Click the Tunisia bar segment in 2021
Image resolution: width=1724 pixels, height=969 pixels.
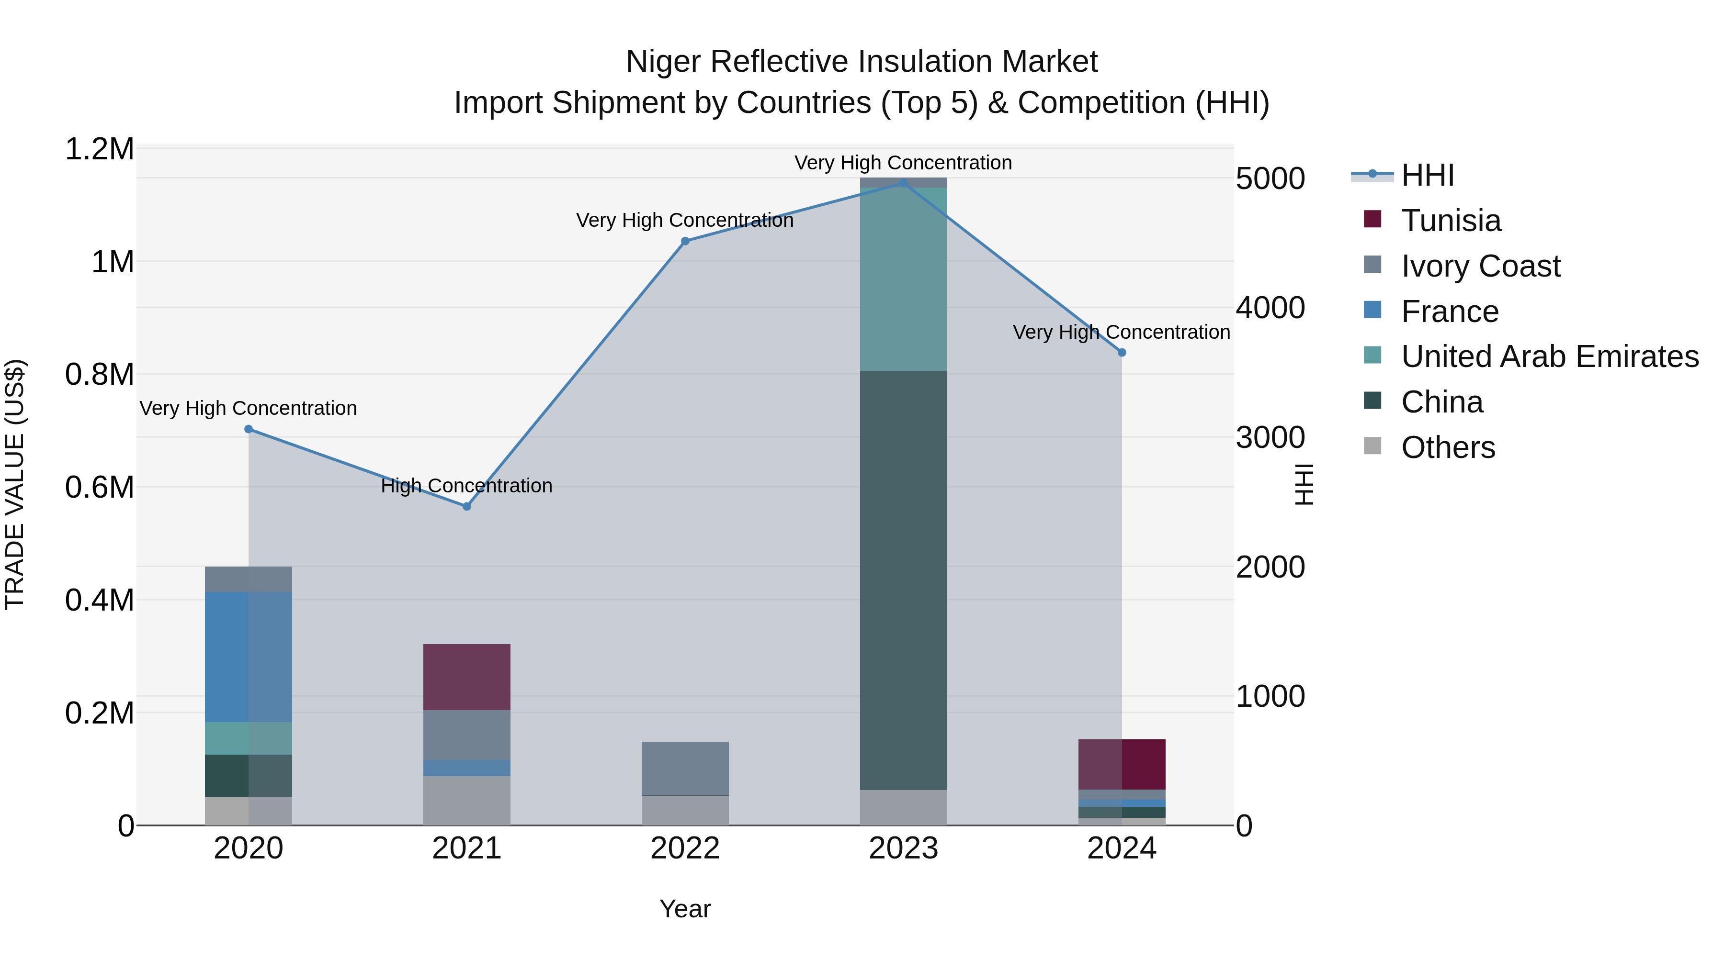click(467, 677)
